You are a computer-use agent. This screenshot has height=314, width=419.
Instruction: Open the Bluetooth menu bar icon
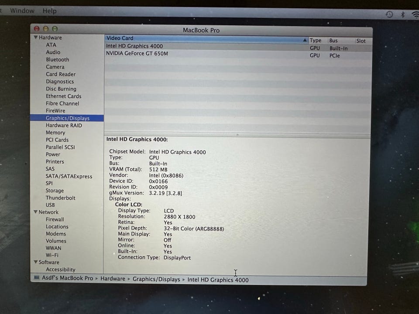click(x=403, y=14)
